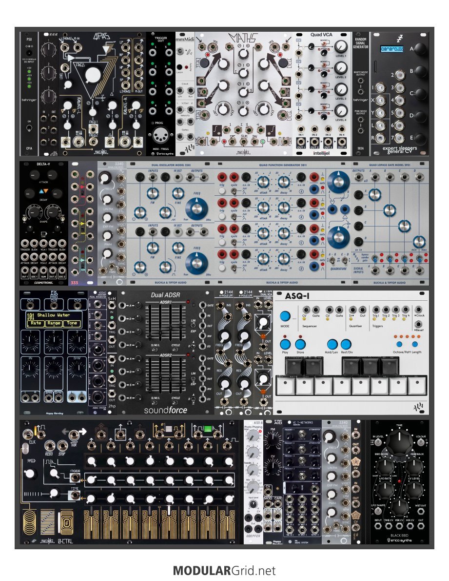Click the INPUT jack on Black BBD

378,526
